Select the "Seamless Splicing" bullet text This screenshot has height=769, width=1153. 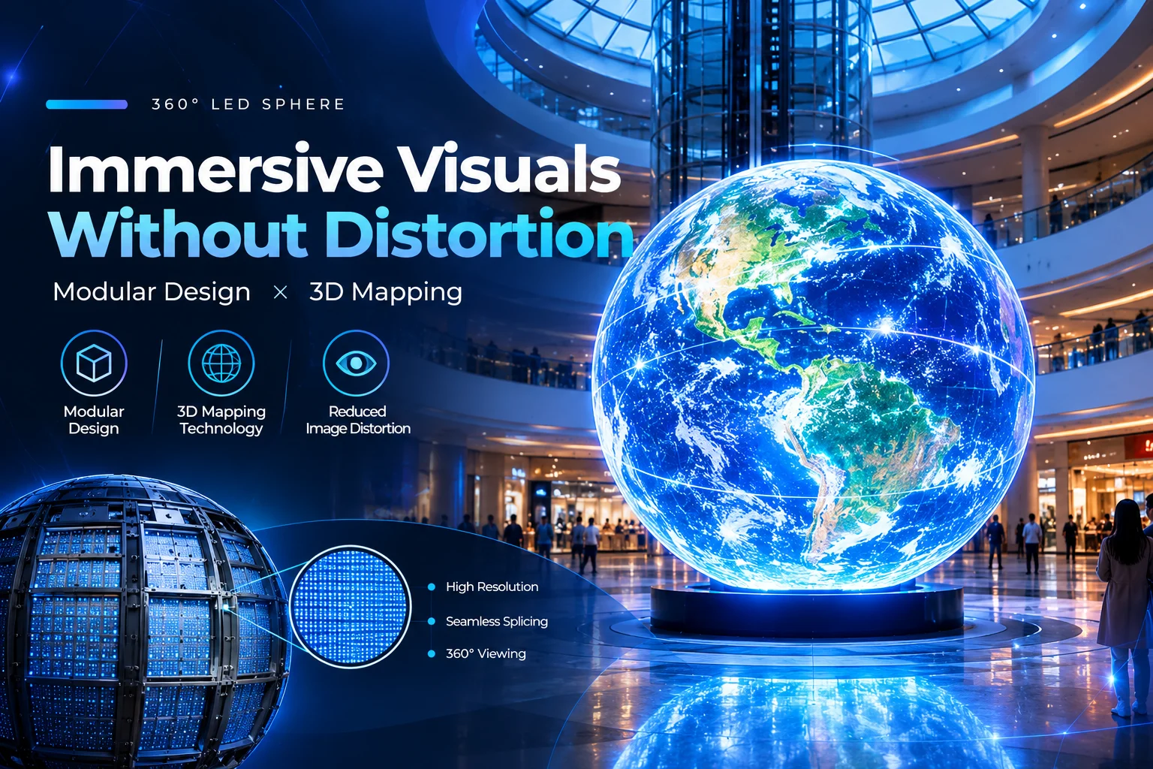click(x=497, y=621)
